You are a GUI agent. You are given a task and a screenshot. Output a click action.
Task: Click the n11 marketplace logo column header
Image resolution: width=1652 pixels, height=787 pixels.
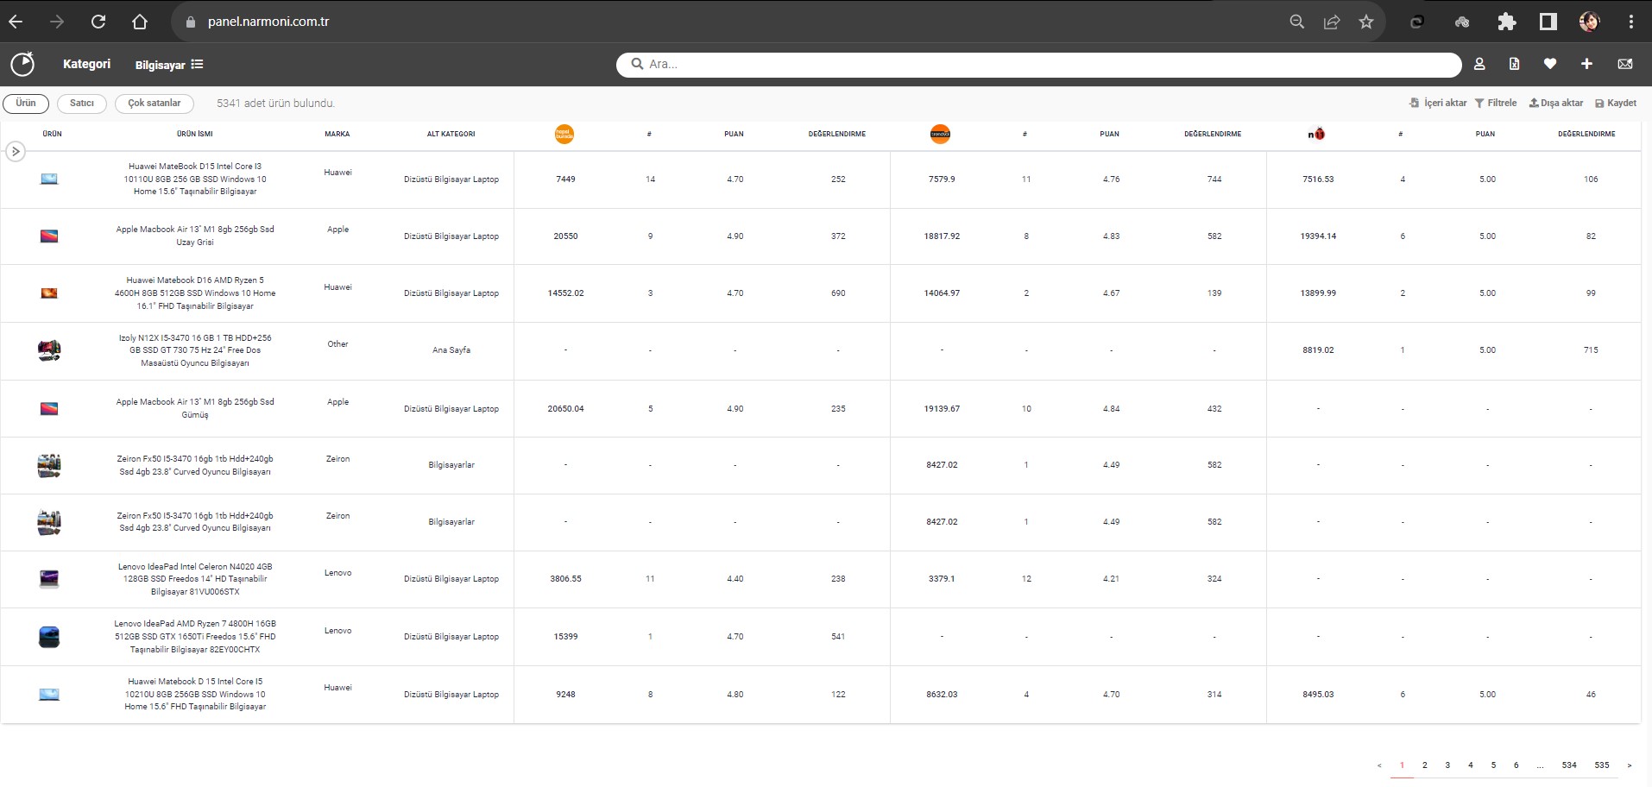point(1316,134)
